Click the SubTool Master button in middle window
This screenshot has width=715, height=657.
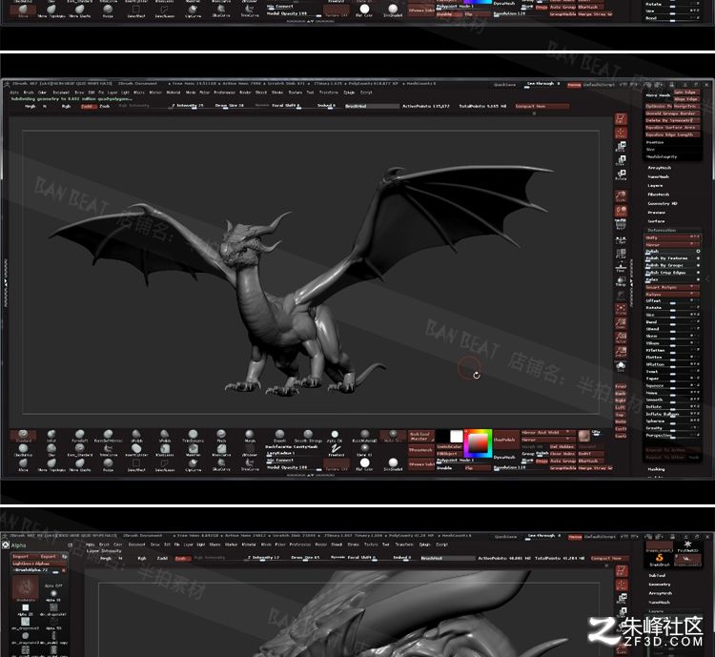tap(420, 437)
